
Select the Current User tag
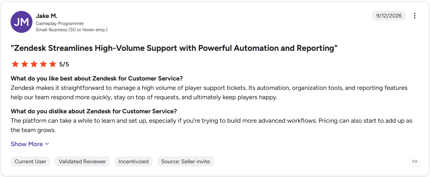[30, 162]
